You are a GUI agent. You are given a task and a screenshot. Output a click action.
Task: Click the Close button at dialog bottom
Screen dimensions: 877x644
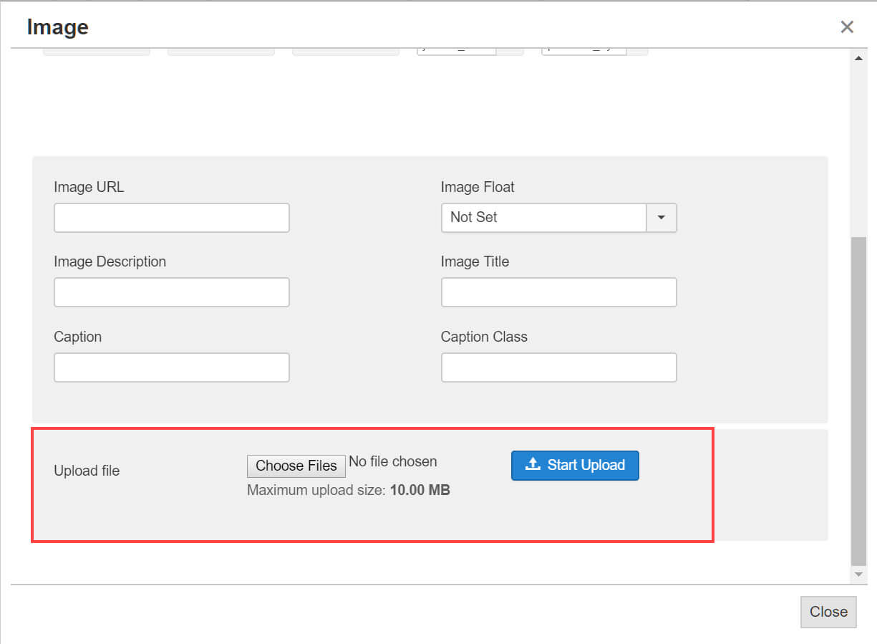click(828, 612)
